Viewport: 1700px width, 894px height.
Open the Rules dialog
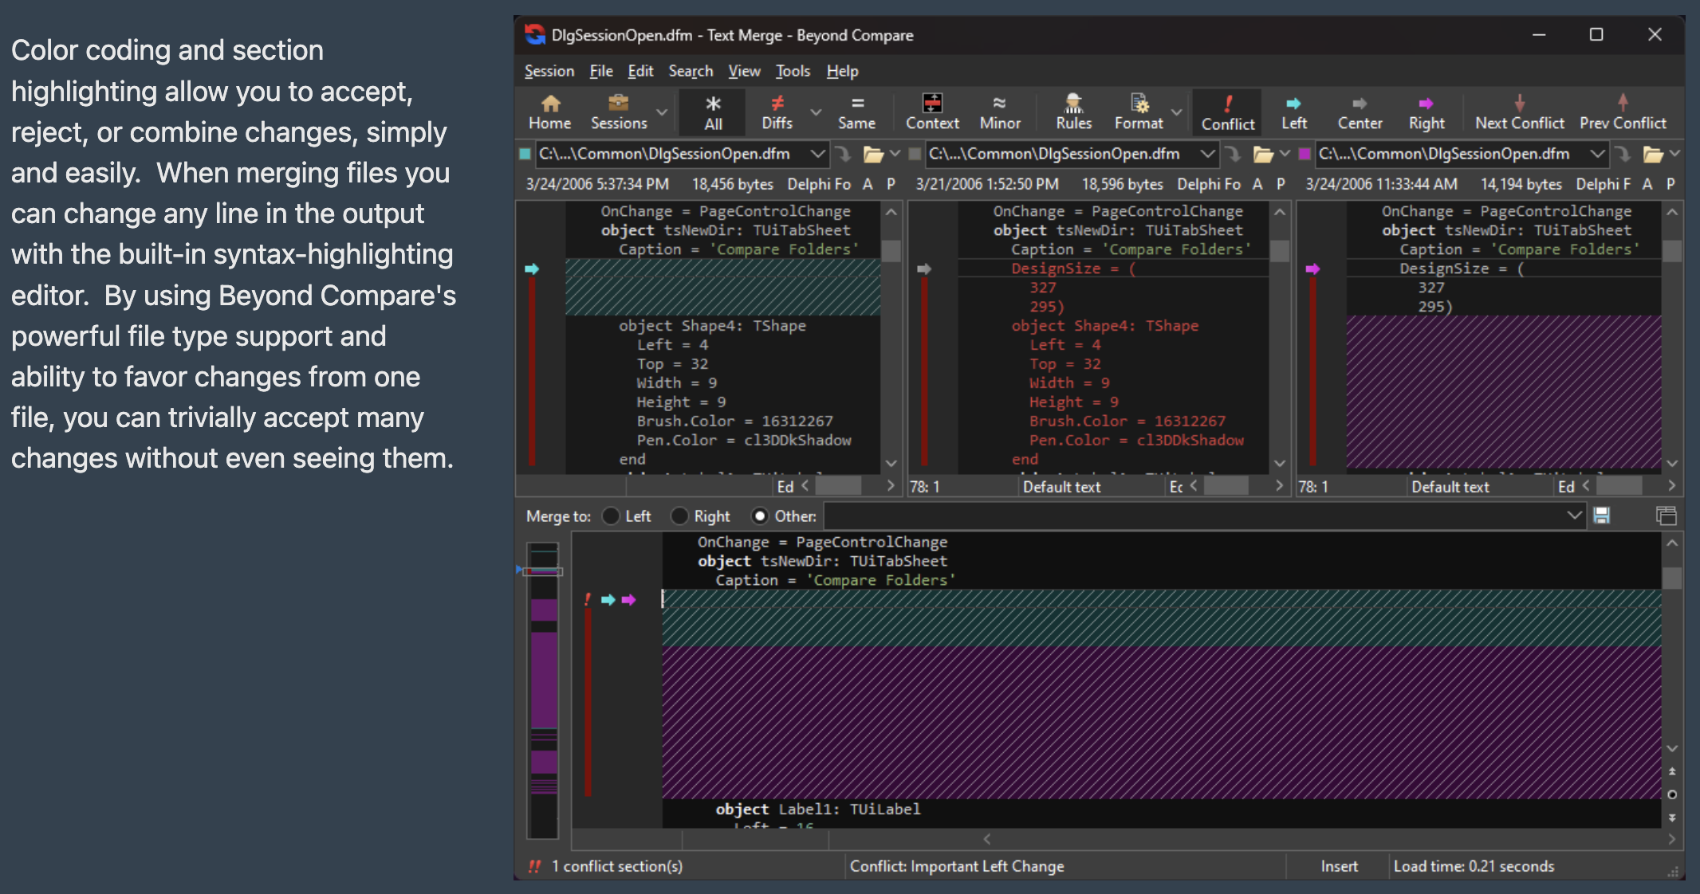point(1073,112)
